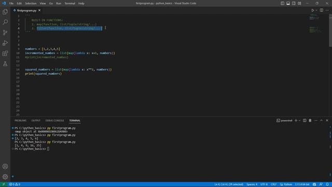Split the editor to the right
Screen dimensions: 332x187
point(322,10)
